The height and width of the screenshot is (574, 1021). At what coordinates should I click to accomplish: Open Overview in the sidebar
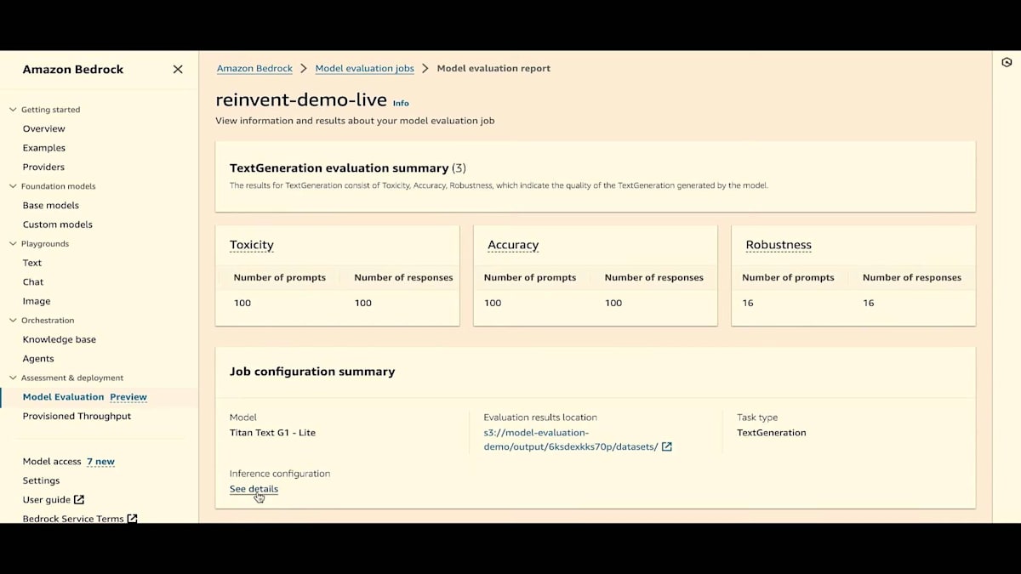[44, 128]
